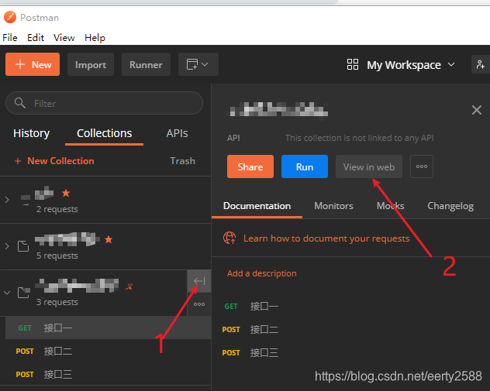Click the orange New button
The image size is (490, 391).
(x=33, y=64)
